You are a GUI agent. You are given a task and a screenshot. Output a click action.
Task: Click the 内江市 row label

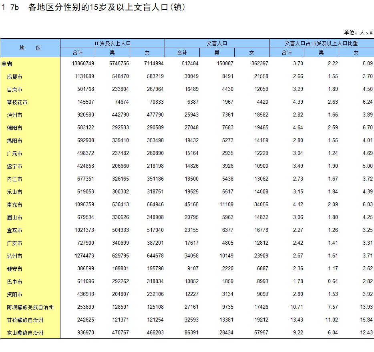coord(14,179)
